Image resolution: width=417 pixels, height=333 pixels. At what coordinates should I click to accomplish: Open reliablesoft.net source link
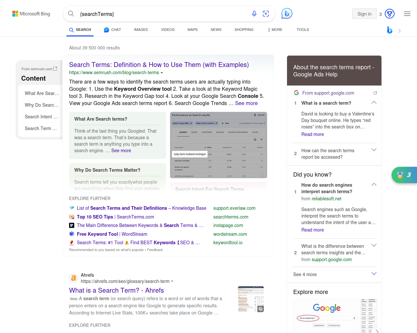pyautogui.click(x=326, y=199)
